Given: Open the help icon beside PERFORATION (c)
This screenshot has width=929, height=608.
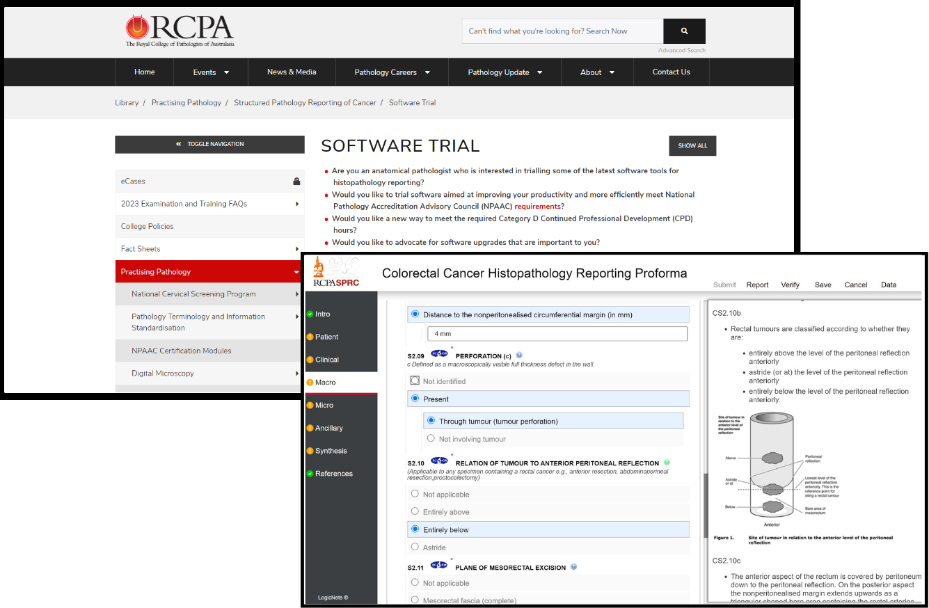Looking at the screenshot, I should pos(519,355).
